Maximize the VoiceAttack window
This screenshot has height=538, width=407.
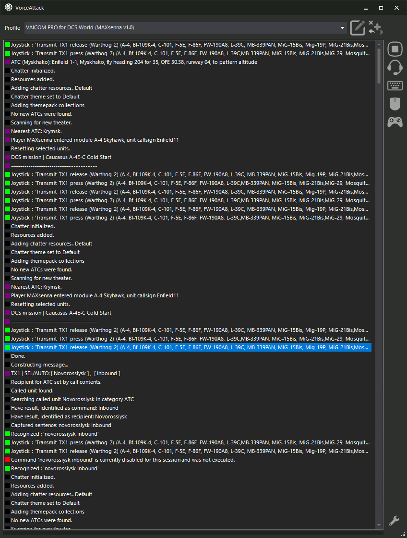(381, 8)
